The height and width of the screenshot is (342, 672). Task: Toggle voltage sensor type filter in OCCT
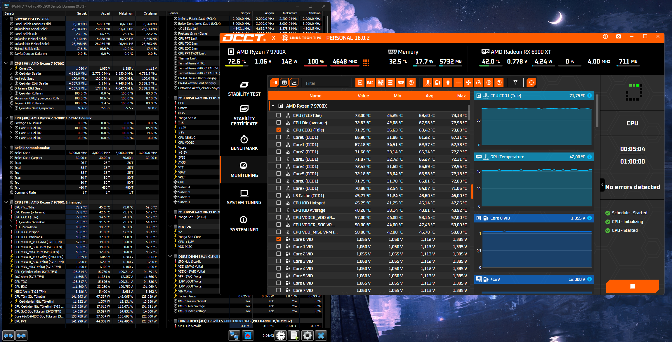438,83
